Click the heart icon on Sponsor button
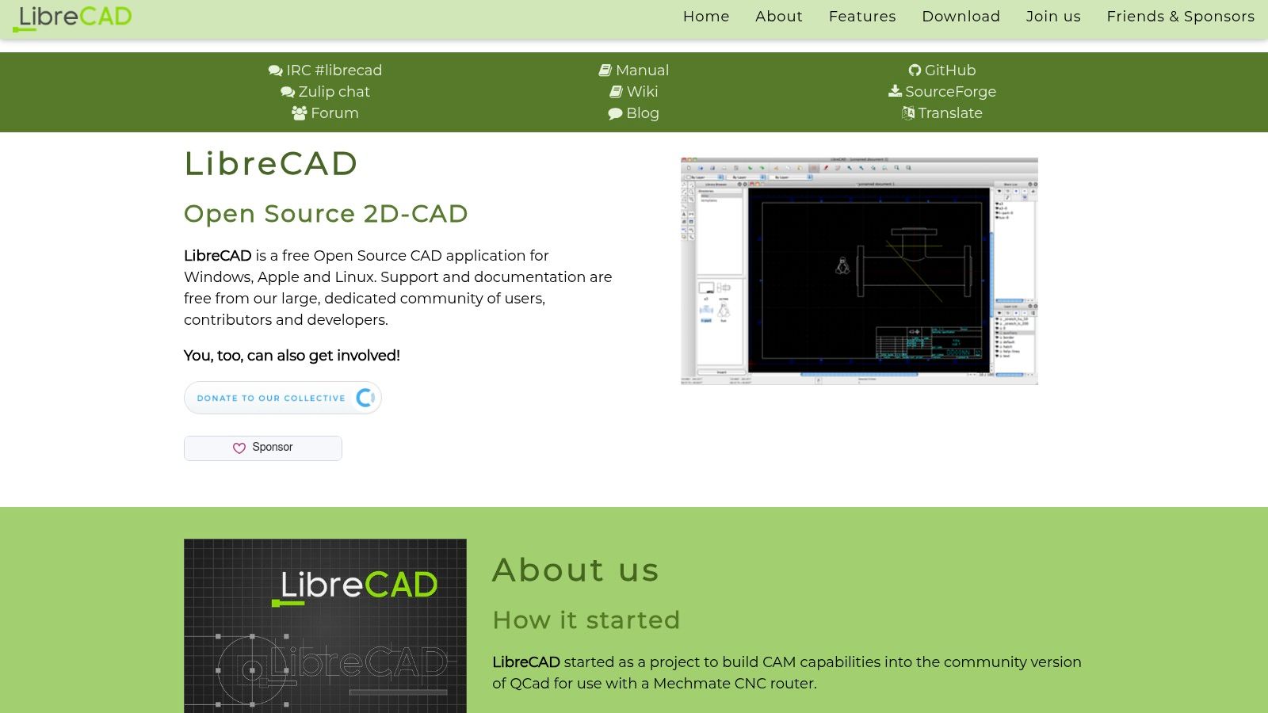The height and width of the screenshot is (713, 1268). [239, 448]
